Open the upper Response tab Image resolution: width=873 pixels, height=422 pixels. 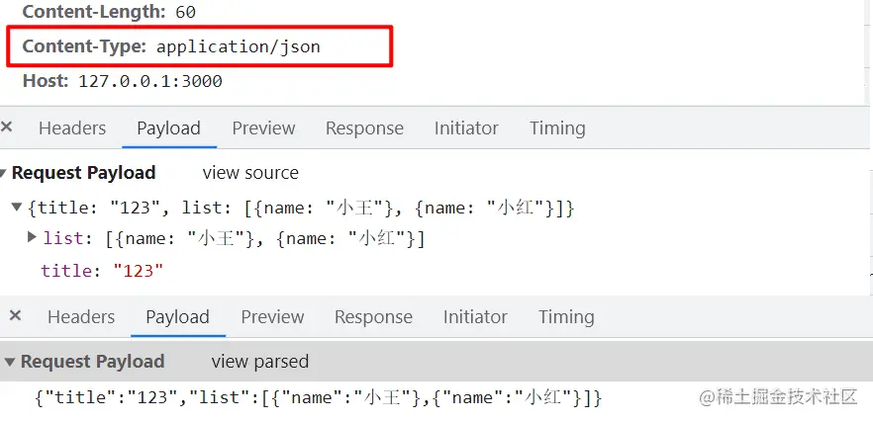(x=364, y=128)
